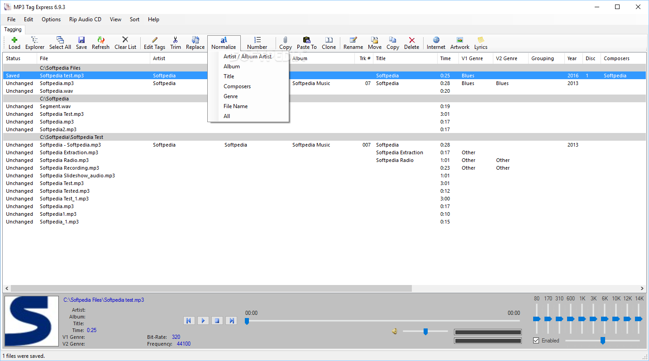Screen dimensions: 649x361
Task: Choose Composers in the Normalize dropdown
Action: (248, 86)
